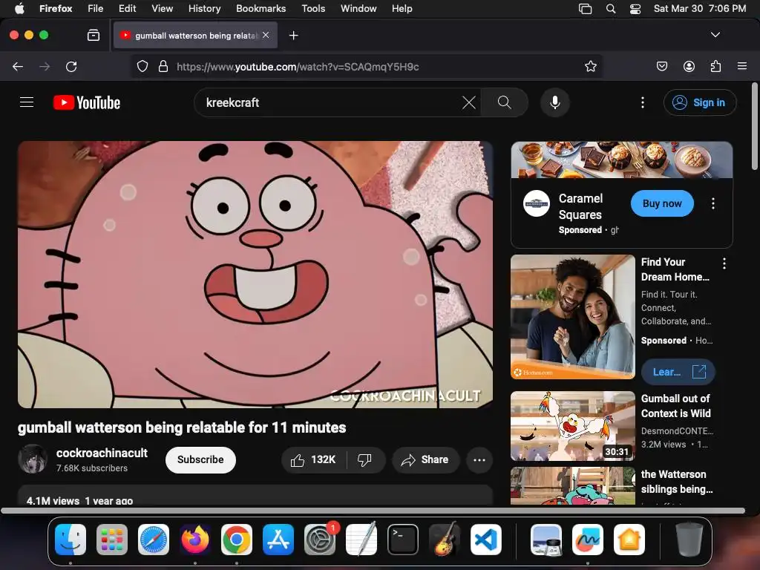
Task: Sign in to YouTube
Action: tap(700, 102)
